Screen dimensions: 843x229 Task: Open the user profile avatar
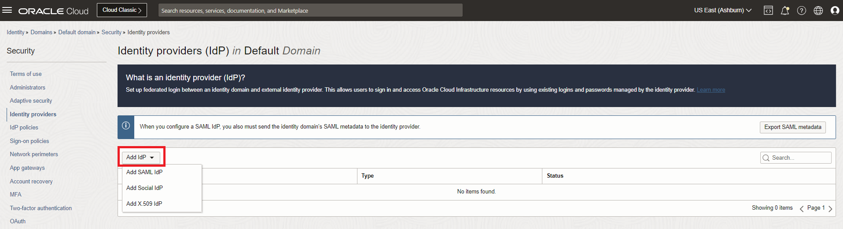click(835, 11)
